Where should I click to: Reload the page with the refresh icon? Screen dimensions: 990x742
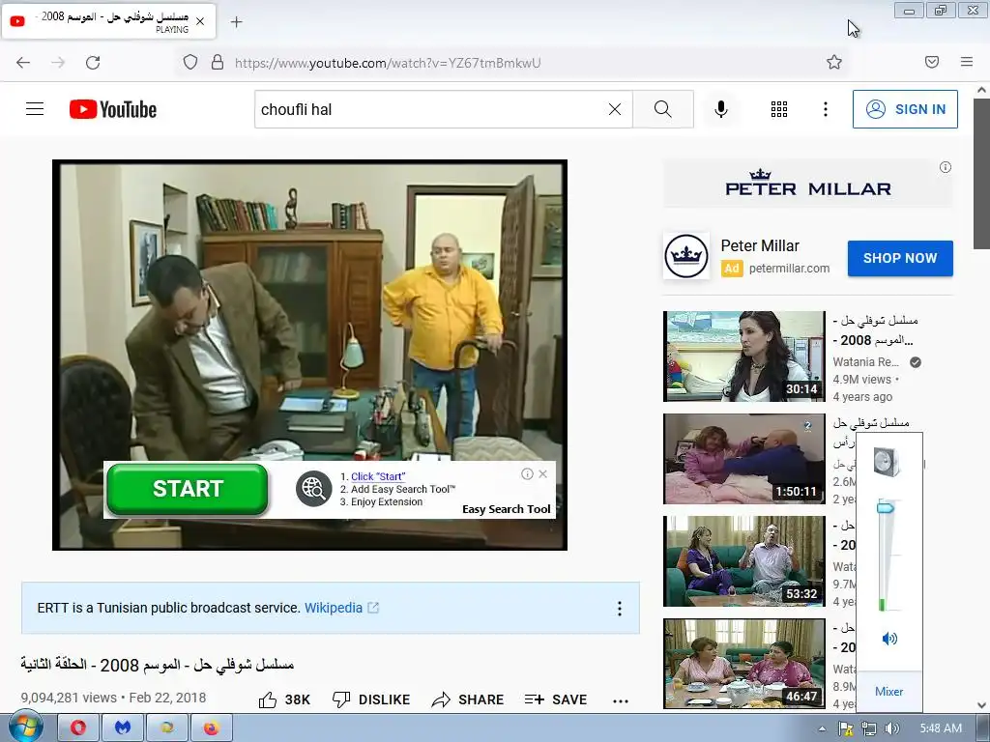pos(93,63)
